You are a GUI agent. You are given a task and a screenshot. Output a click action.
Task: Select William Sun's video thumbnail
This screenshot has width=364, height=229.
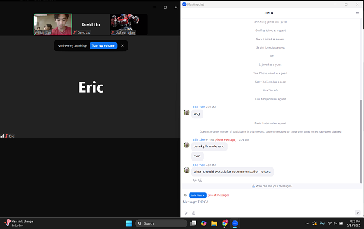pyautogui.click(x=53, y=24)
